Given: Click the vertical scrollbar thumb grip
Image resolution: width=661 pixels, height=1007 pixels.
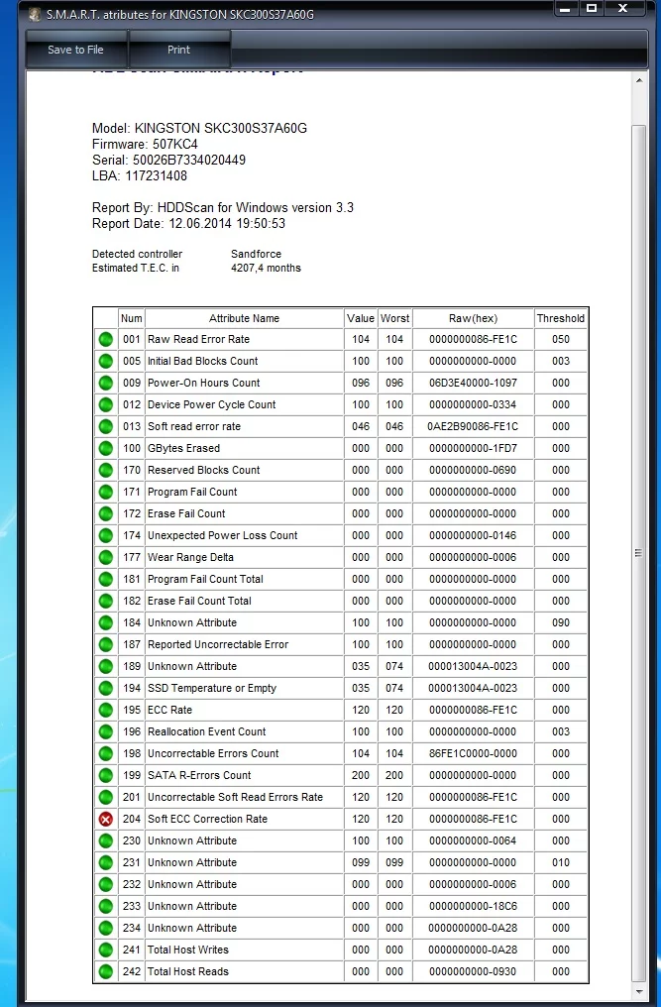Looking at the screenshot, I should [x=638, y=553].
